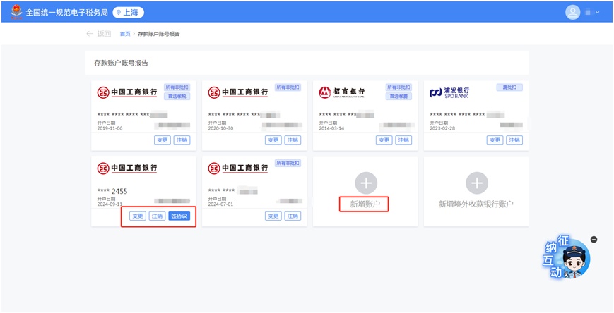Minimize the 征纳互动 widget with minus icon

(x=594, y=240)
